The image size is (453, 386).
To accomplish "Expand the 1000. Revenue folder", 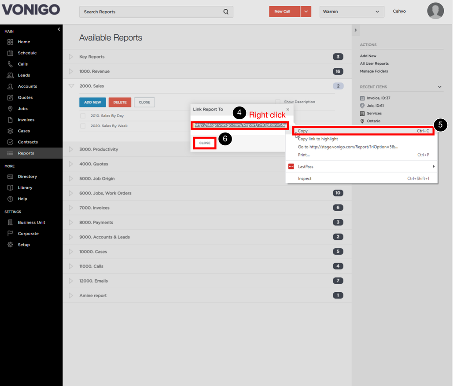I will [71, 71].
